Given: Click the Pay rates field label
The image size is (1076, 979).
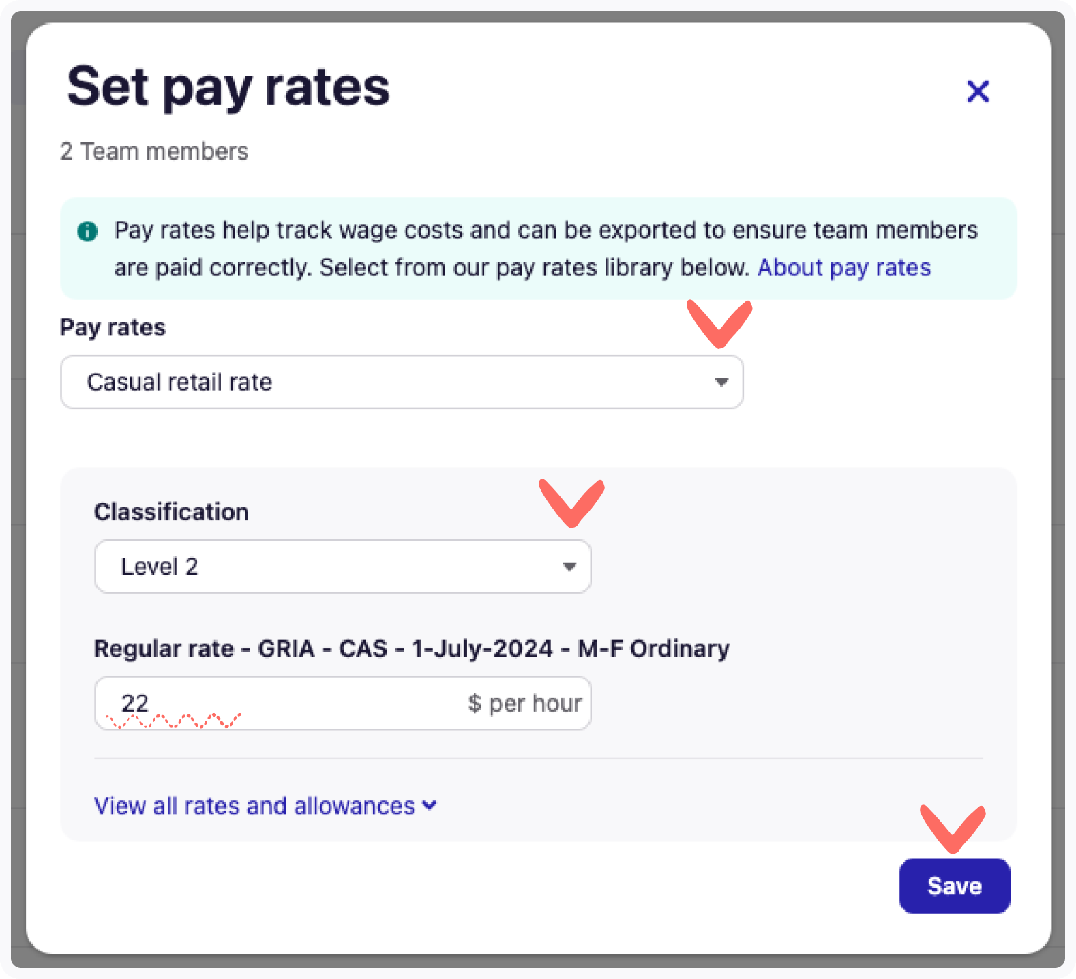Looking at the screenshot, I should pyautogui.click(x=113, y=328).
